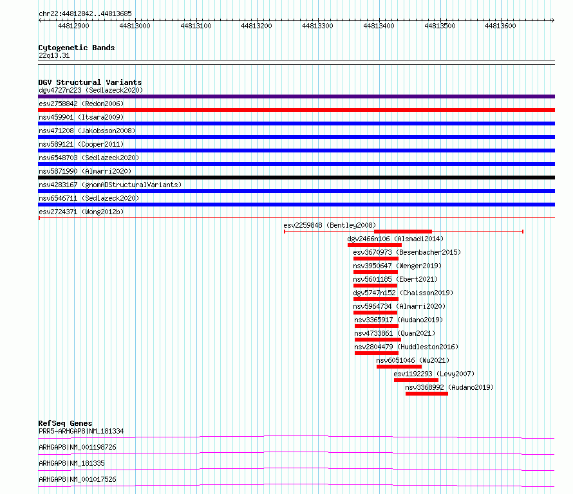Open the nsv589121 (Cooper2011) variant label
Viewport: 573px width, 494px height.
(81, 144)
